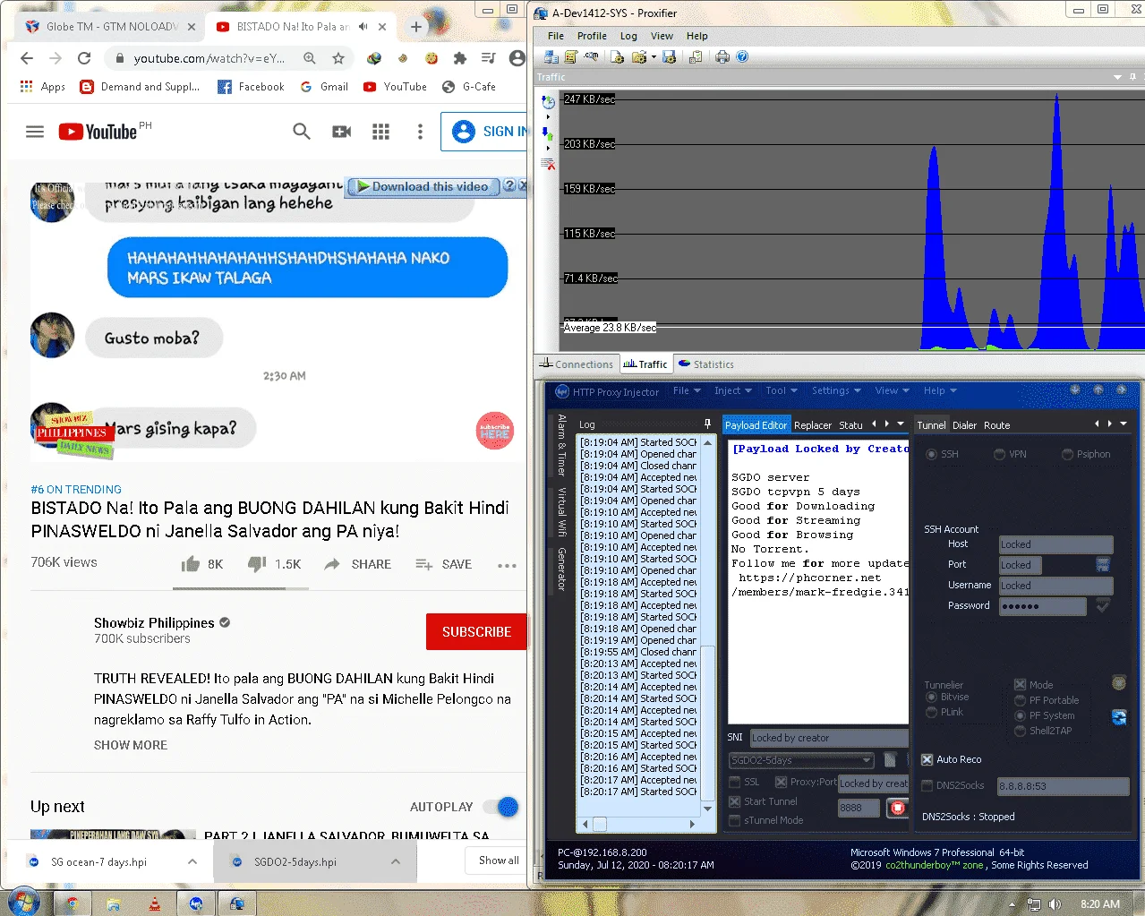Image resolution: width=1145 pixels, height=916 pixels.
Task: Open Chrome extensions puzzle icon
Action: coord(459,58)
